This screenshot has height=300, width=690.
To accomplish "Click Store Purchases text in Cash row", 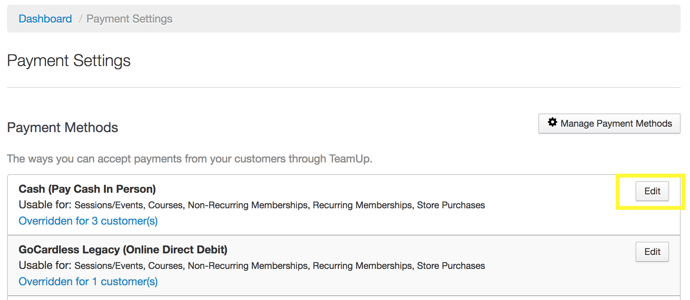I will point(451,205).
